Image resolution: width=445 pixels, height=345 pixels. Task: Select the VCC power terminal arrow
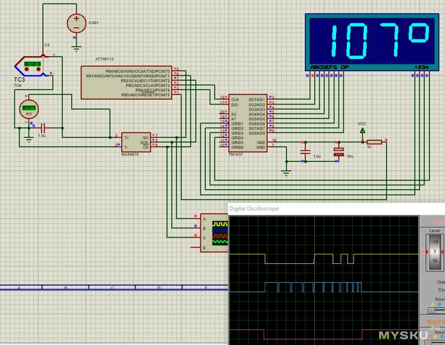[363, 131]
